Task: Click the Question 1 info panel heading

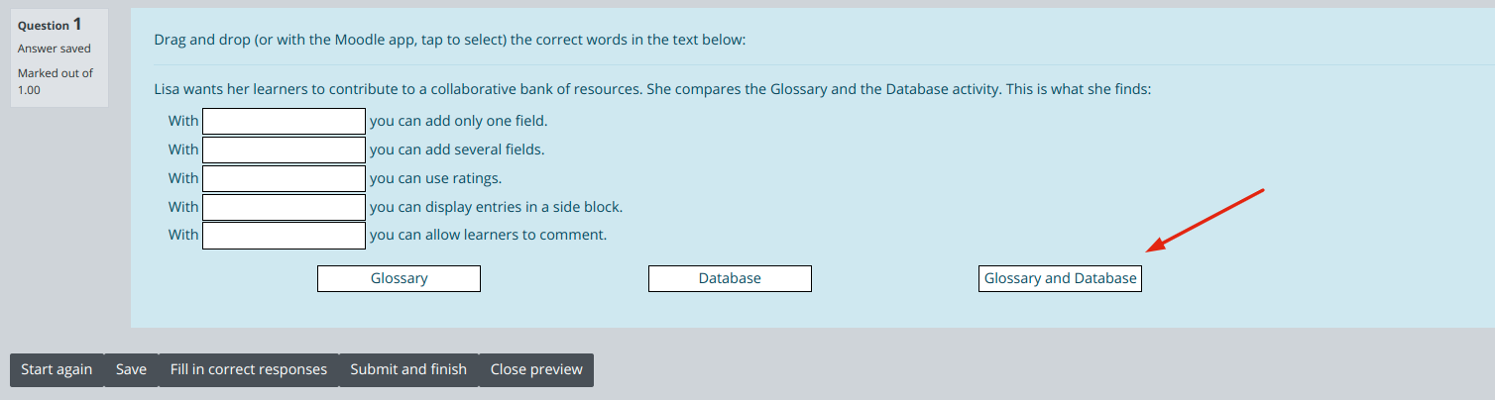Action: (50, 25)
